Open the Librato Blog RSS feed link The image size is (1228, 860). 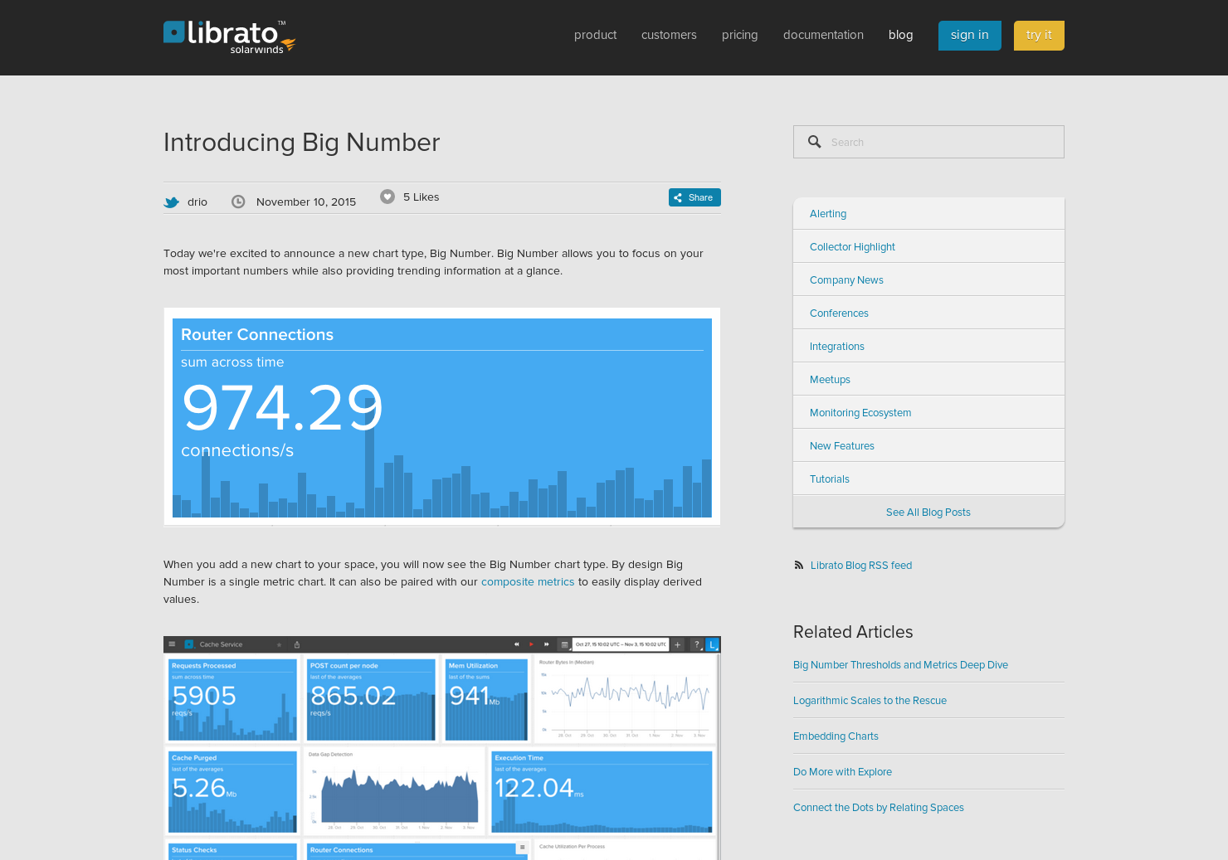[861, 566]
